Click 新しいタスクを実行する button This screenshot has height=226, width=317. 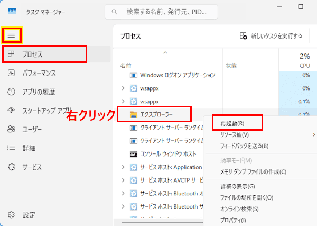tap(271, 36)
